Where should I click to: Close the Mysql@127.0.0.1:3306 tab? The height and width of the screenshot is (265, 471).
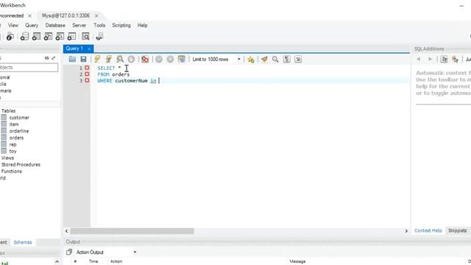96,15
